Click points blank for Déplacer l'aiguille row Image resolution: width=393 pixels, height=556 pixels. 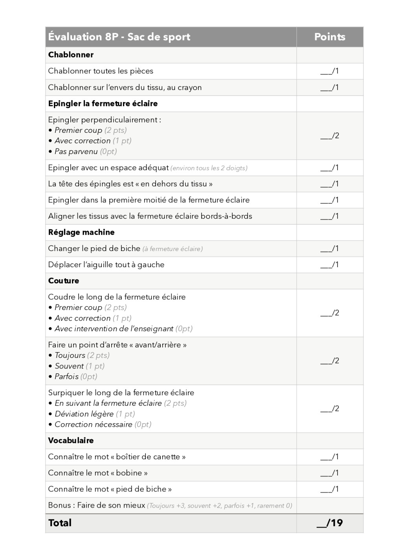click(330, 264)
